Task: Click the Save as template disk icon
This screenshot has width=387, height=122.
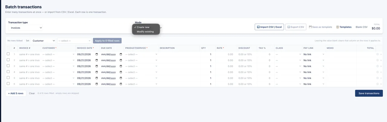Action: point(310,27)
